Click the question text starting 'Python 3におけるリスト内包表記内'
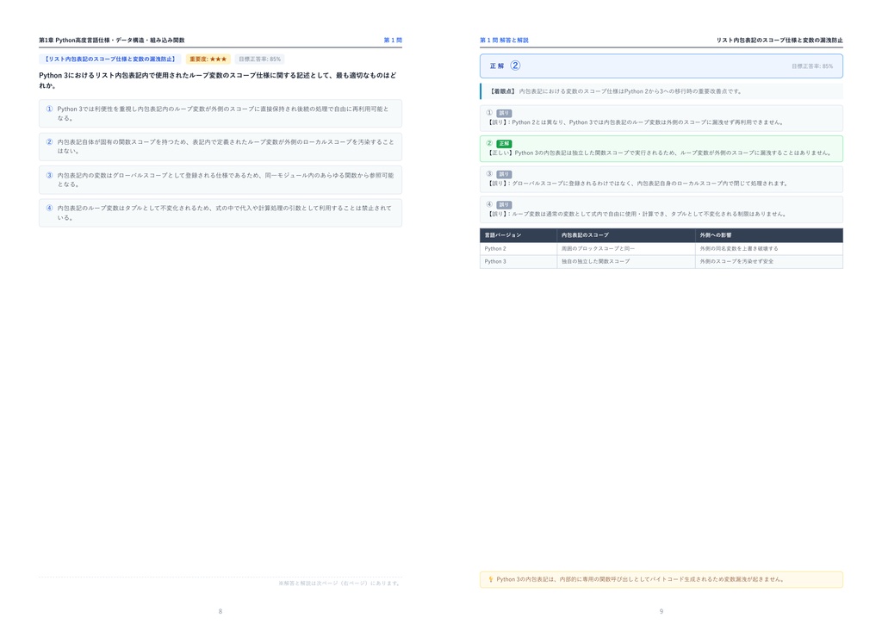The height and width of the screenshot is (624, 882). coord(218,80)
